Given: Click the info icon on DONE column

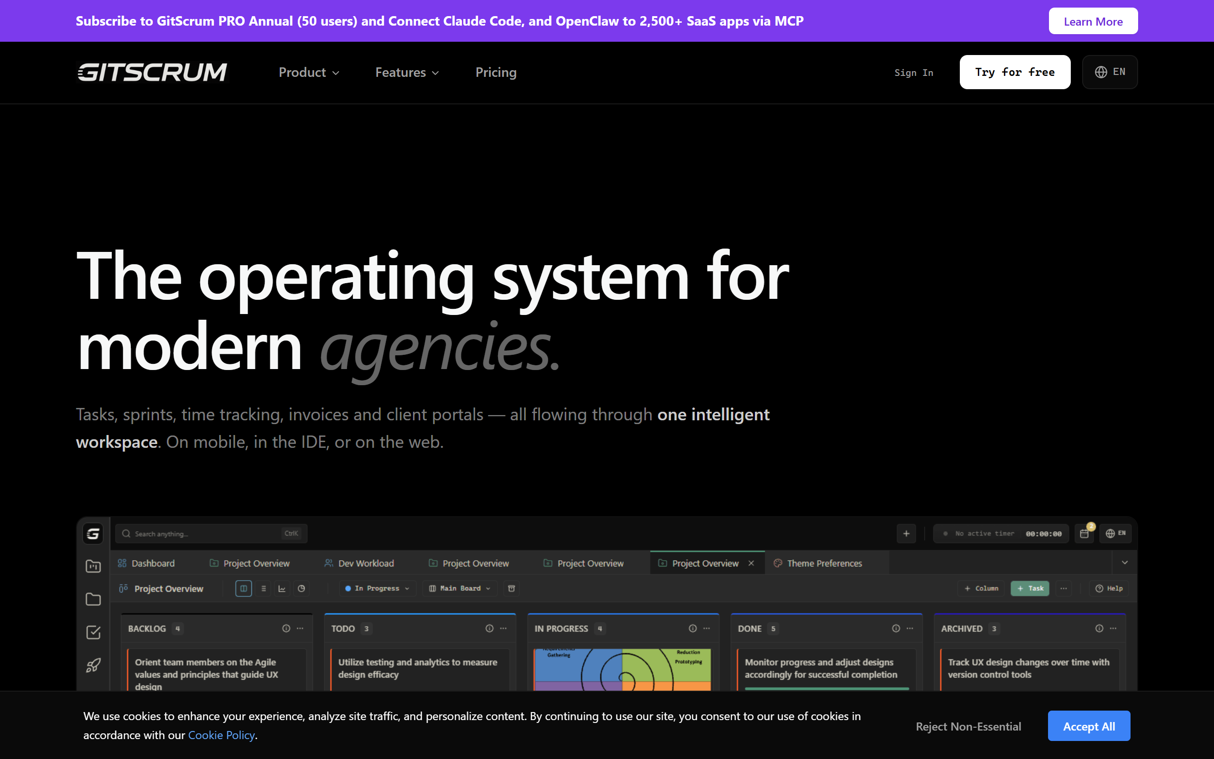Looking at the screenshot, I should [895, 629].
